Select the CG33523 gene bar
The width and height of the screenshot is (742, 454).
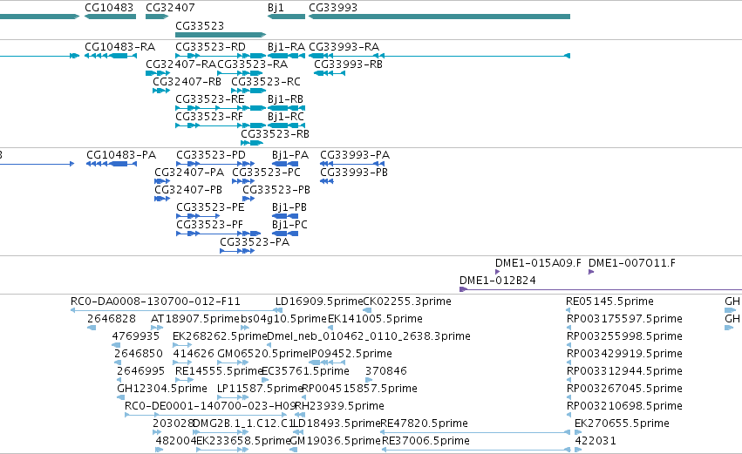[x=221, y=35]
